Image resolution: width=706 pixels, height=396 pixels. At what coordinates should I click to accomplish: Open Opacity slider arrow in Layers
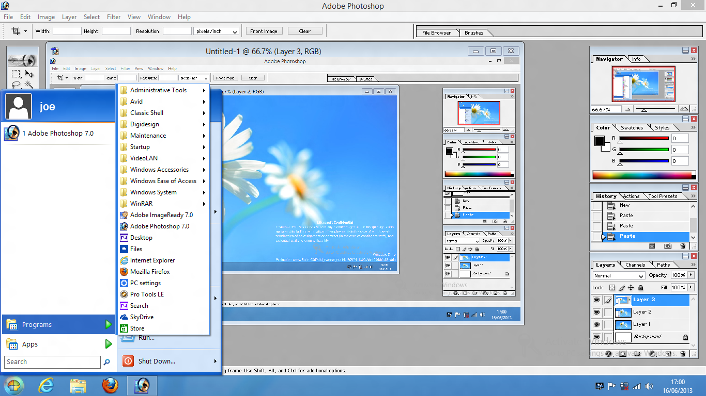click(x=692, y=275)
